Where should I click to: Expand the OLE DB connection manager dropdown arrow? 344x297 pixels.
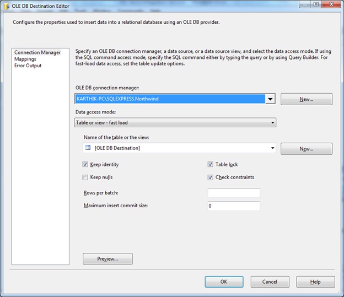270,99
